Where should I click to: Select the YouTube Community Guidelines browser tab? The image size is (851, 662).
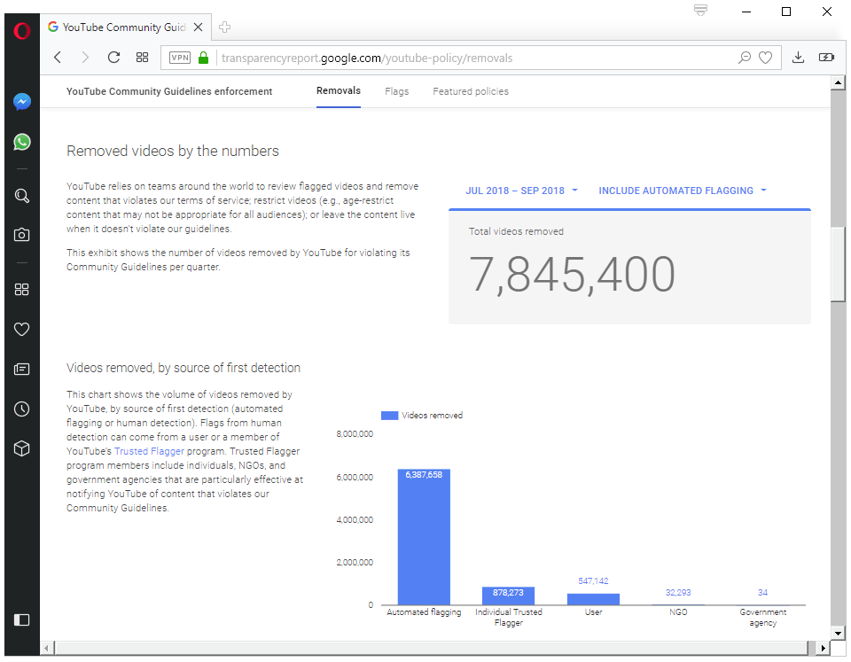125,27
